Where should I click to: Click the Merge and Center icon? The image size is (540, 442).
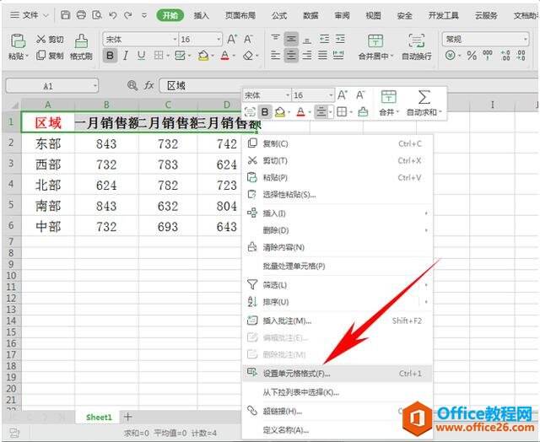(x=375, y=41)
